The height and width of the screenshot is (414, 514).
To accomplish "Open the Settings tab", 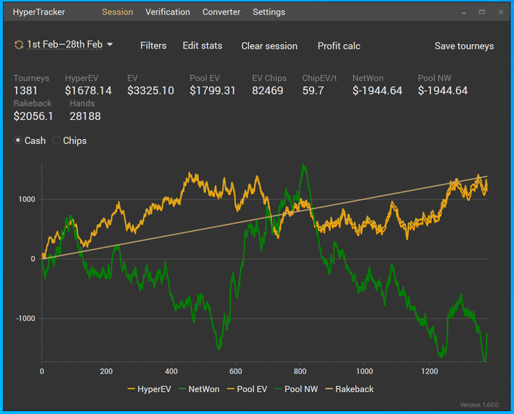I will point(269,13).
